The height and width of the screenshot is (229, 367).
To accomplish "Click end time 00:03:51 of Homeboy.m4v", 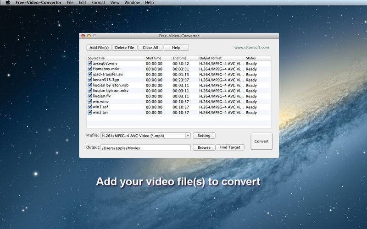I will pyautogui.click(x=181, y=69).
